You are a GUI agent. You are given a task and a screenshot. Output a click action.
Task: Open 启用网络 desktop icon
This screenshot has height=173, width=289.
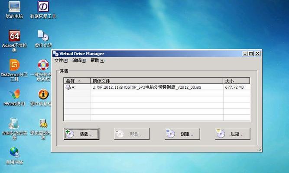point(14,156)
